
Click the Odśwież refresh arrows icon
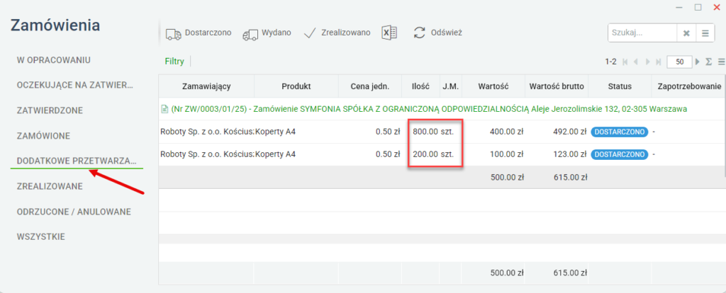[x=420, y=33]
